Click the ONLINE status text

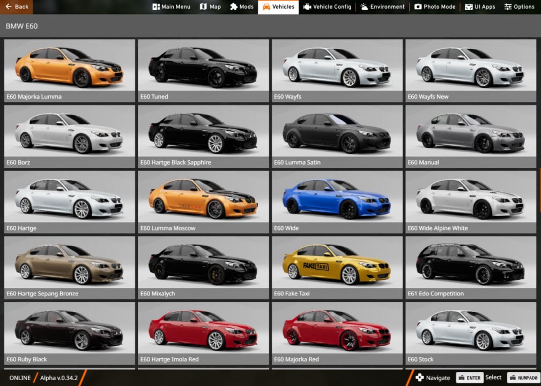tap(20, 378)
